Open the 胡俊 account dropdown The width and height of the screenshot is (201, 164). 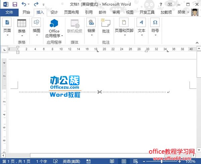[x=183, y=12]
